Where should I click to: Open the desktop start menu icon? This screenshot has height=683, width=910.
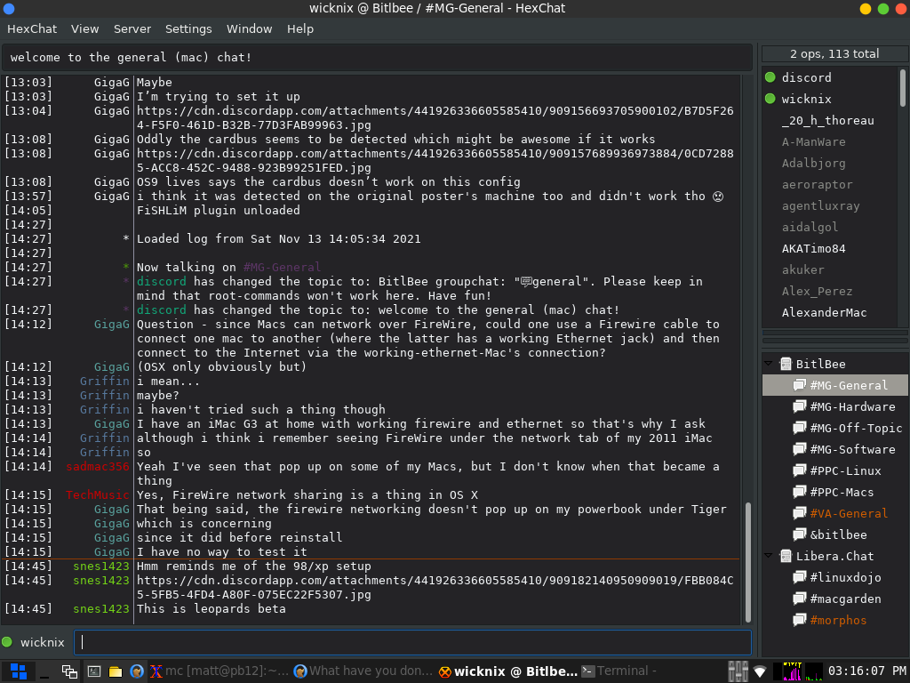(x=18, y=671)
